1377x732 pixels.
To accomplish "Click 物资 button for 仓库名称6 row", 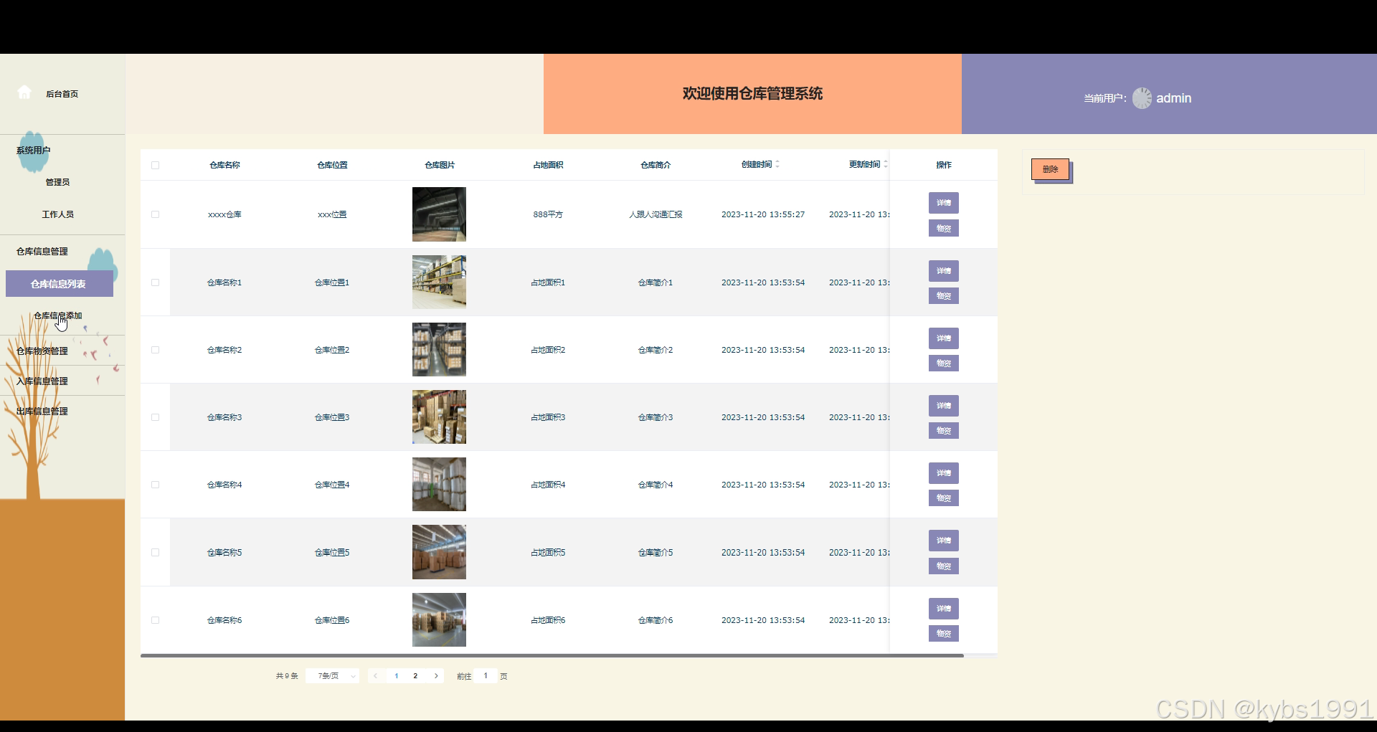I will 944,634.
